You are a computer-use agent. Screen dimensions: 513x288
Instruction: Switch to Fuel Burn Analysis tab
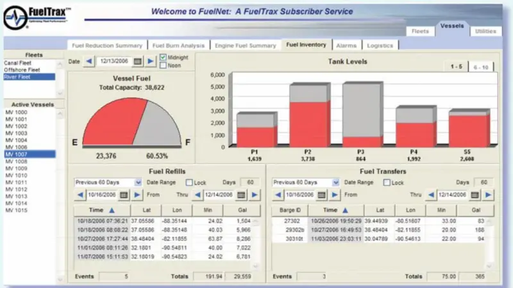pos(179,45)
